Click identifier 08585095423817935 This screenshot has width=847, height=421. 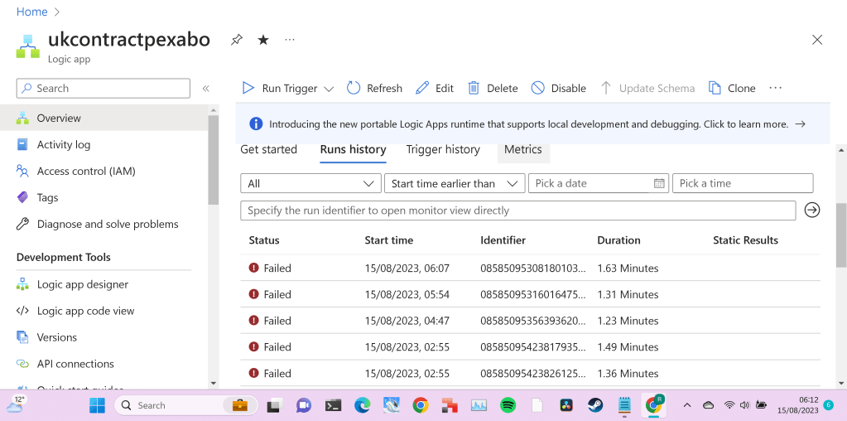pos(533,347)
